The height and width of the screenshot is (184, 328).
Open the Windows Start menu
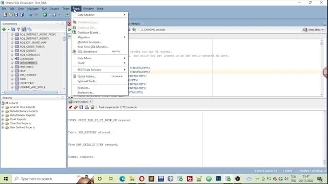coord(6,179)
